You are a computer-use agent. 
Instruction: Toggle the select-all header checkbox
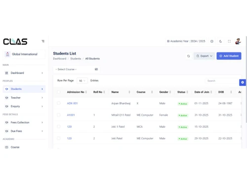59,92
